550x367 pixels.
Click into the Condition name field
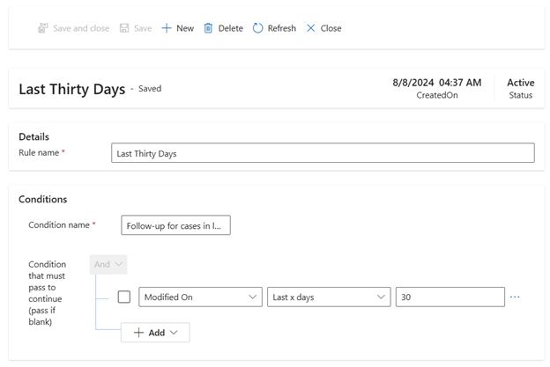(x=176, y=226)
